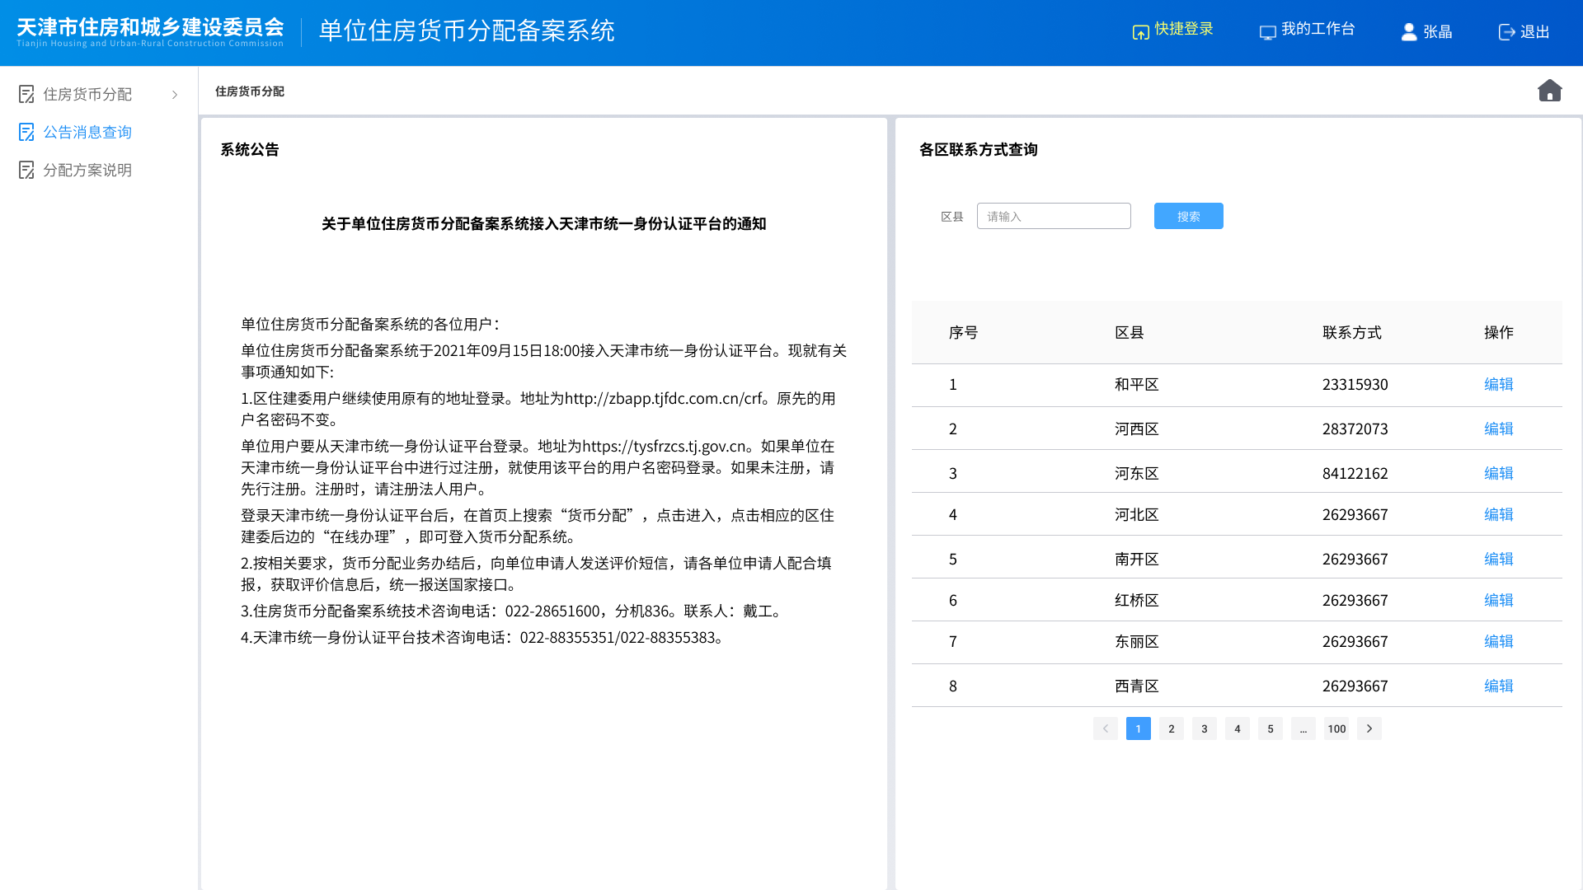Edit the 河西区 contact row
This screenshot has height=890, width=1583.
click(1498, 429)
